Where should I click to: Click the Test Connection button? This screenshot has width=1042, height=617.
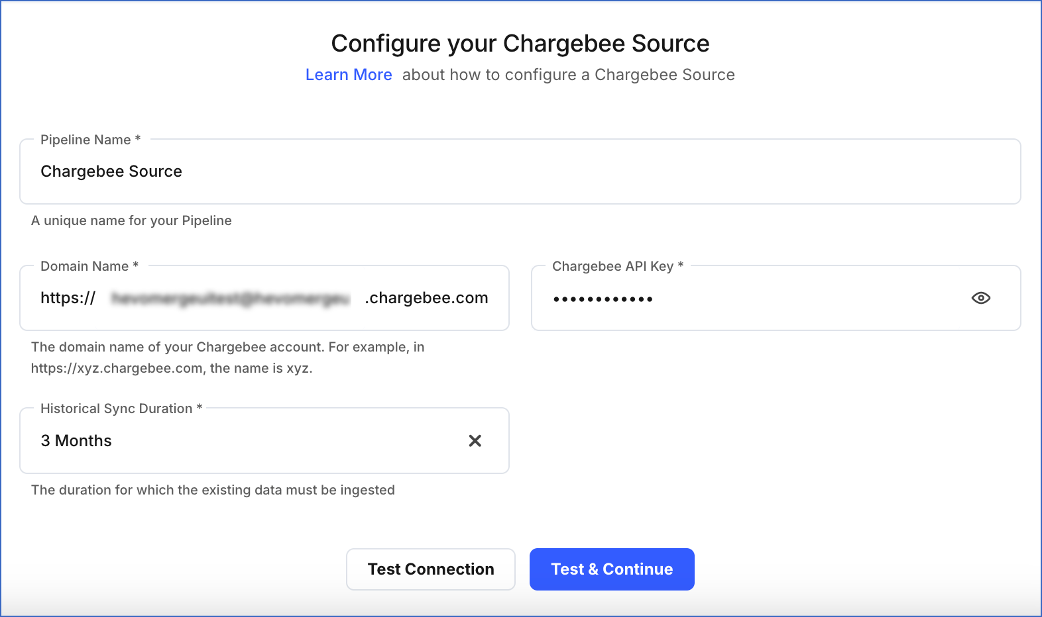tap(431, 569)
